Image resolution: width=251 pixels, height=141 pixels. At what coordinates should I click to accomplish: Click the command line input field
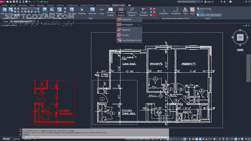click(x=96, y=137)
